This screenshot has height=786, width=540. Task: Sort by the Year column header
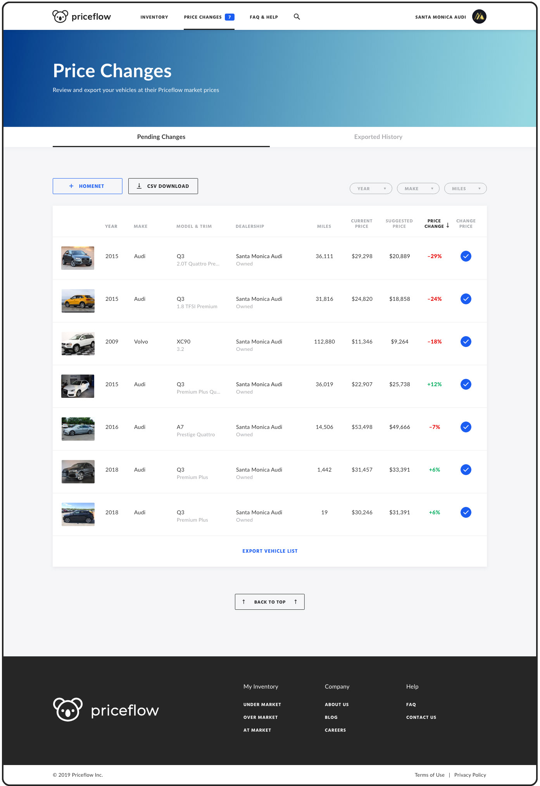click(x=111, y=226)
